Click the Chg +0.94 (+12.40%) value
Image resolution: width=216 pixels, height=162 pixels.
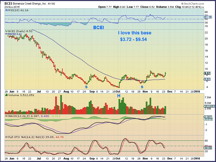coord(188,7)
